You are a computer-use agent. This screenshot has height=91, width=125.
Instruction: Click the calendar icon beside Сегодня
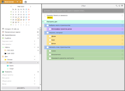pyautogui.click(x=3, y=29)
